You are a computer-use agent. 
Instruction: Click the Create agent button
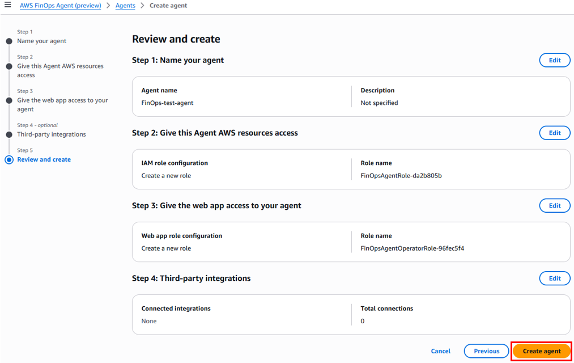[542, 351]
